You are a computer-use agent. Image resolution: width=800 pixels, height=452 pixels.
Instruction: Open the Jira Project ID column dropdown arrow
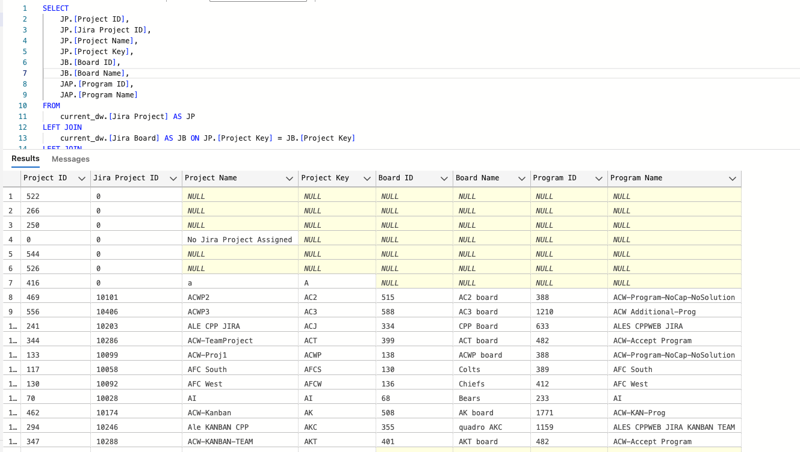pos(173,179)
